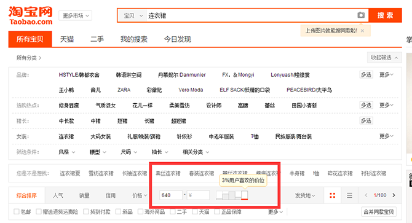Tick the 包邮 checkbox
This screenshot has height=223, width=412.
[x=17, y=211]
